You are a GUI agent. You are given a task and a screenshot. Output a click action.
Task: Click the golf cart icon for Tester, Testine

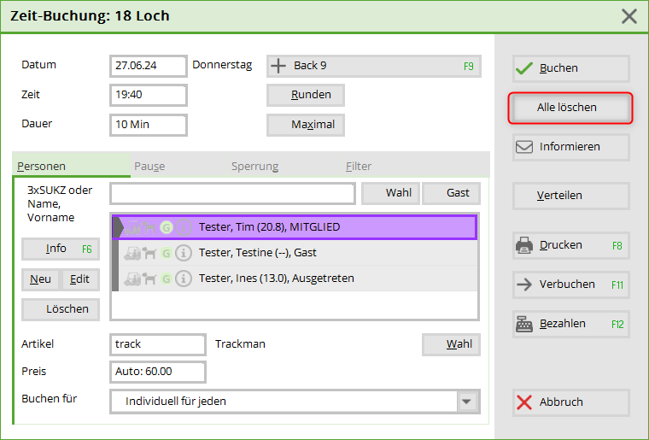133,253
